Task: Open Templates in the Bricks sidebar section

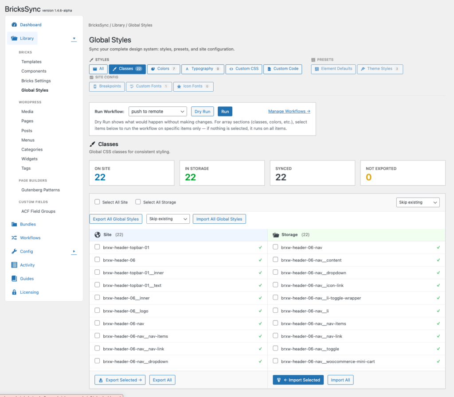Action: 31,62
